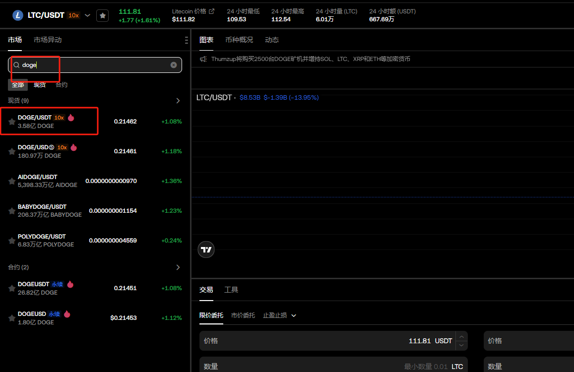Screen dimensions: 574x372
Task: Click the flame icon on DOGEUSDT 永续 row
Action: pyautogui.click(x=70, y=284)
